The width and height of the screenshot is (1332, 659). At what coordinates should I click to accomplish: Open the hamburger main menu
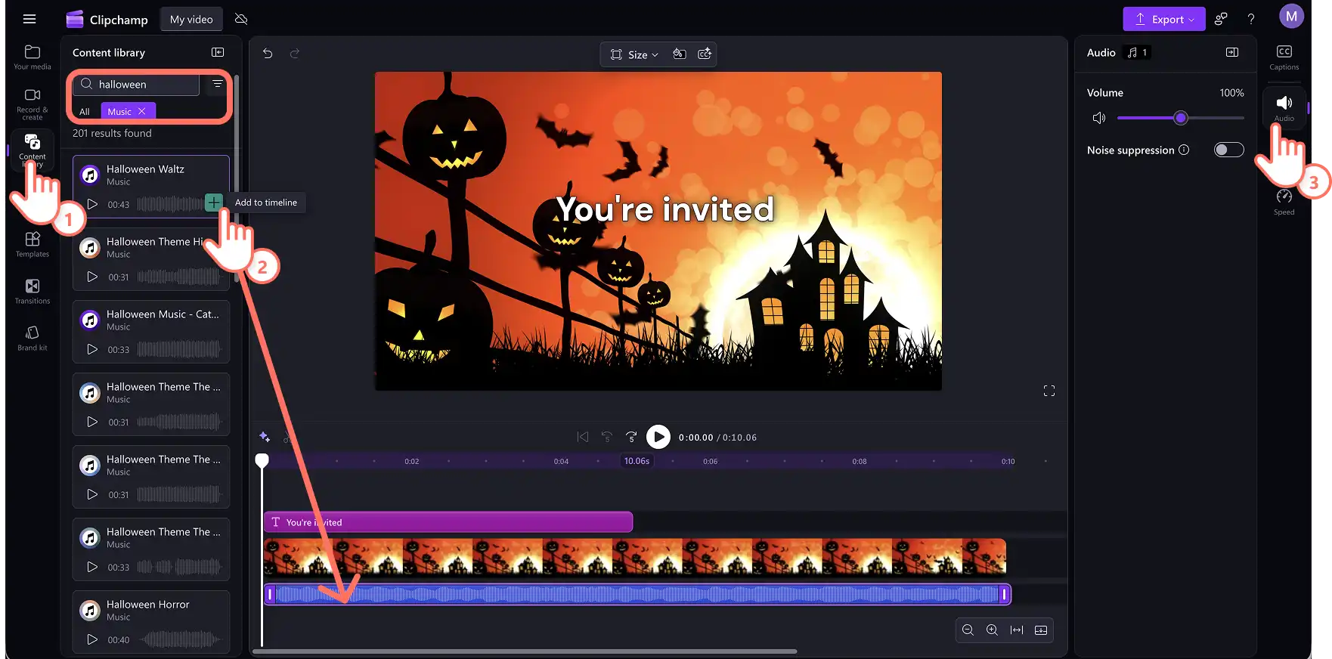[x=29, y=19]
